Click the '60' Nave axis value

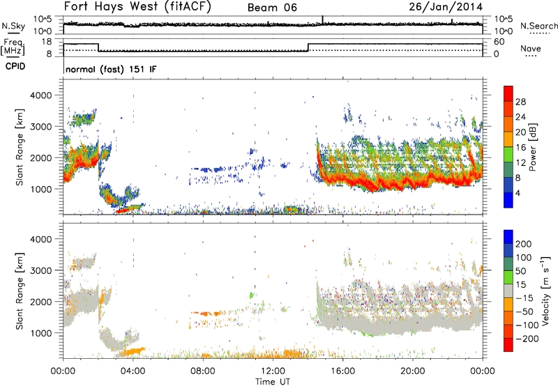click(x=499, y=42)
